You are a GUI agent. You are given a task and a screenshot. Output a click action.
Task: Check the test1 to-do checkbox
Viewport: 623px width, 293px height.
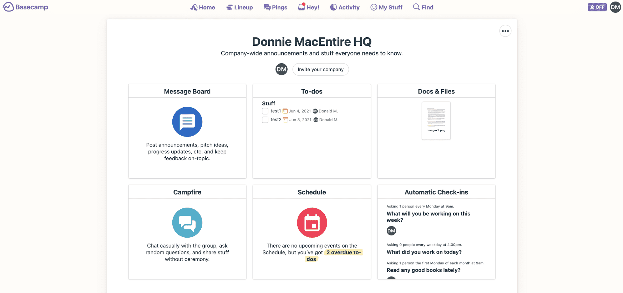point(265,111)
